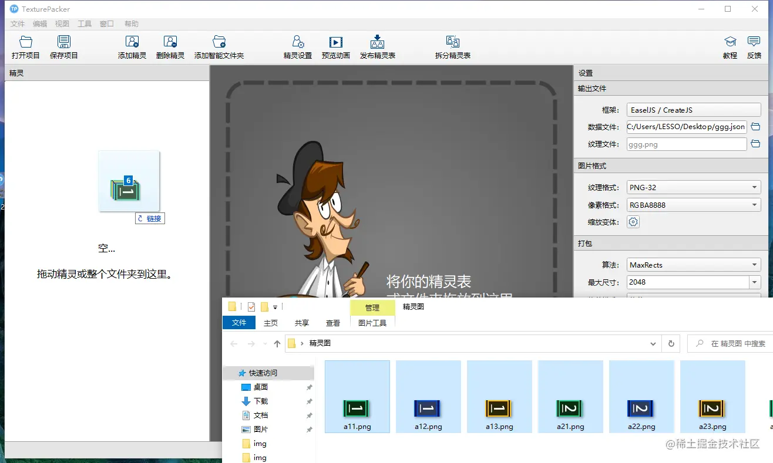Click Explorer quick access properties checkmark icon
This screenshot has width=773, height=463.
[x=251, y=306]
